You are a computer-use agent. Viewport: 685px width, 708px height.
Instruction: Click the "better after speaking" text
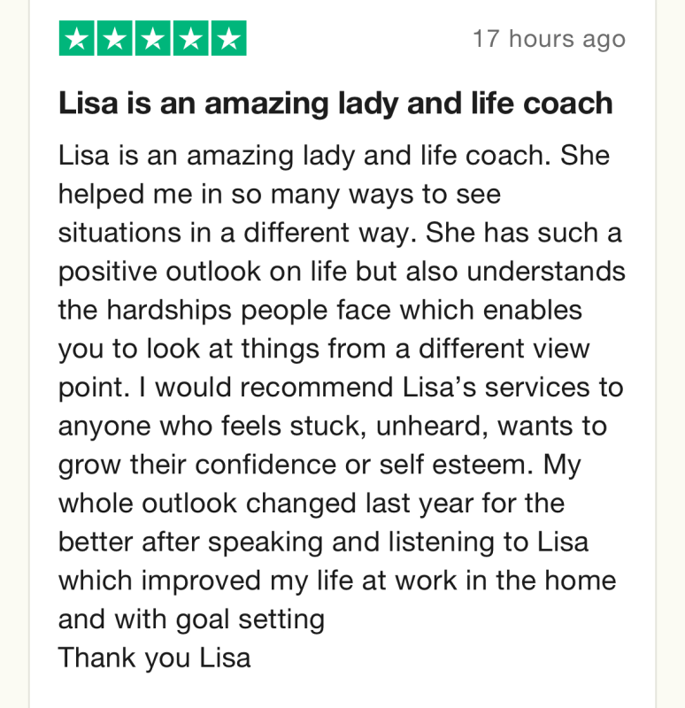190,543
